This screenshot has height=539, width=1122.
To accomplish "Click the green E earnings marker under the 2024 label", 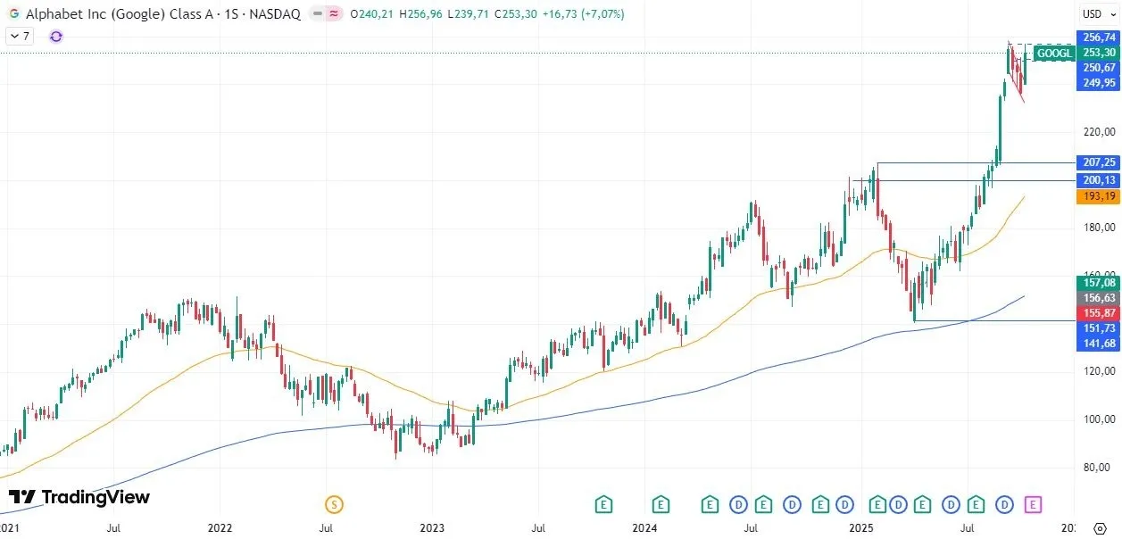I will click(x=661, y=504).
